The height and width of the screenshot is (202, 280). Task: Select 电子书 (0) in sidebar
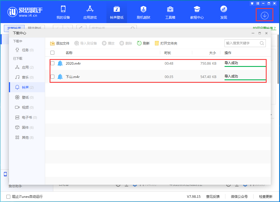[x=27, y=117]
